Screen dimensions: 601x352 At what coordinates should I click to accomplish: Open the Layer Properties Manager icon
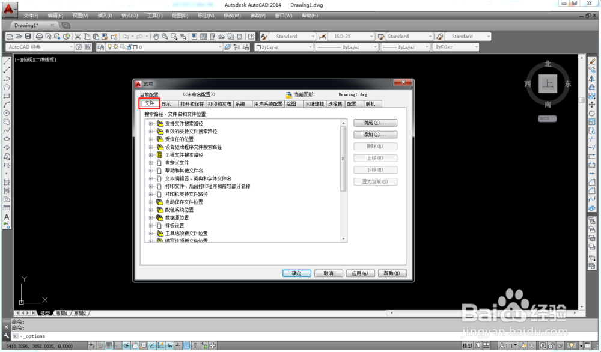[x=101, y=47]
